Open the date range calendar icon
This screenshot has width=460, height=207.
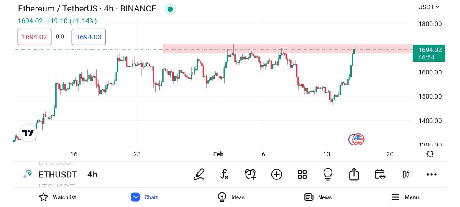(379, 174)
